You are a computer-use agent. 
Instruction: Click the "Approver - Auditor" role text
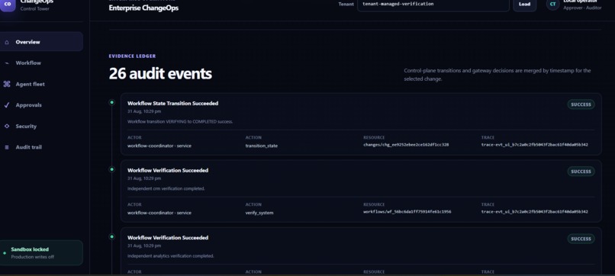582,8
